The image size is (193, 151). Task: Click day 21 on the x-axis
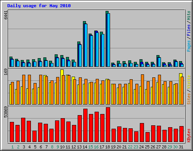124,147
